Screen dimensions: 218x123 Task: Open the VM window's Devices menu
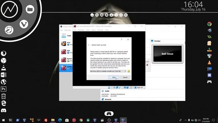[x=100, y=30]
